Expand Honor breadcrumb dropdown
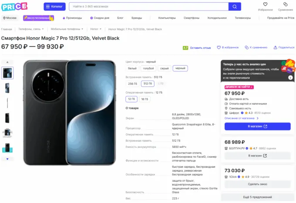The image size is (296, 203). pyautogui.click(x=96, y=29)
